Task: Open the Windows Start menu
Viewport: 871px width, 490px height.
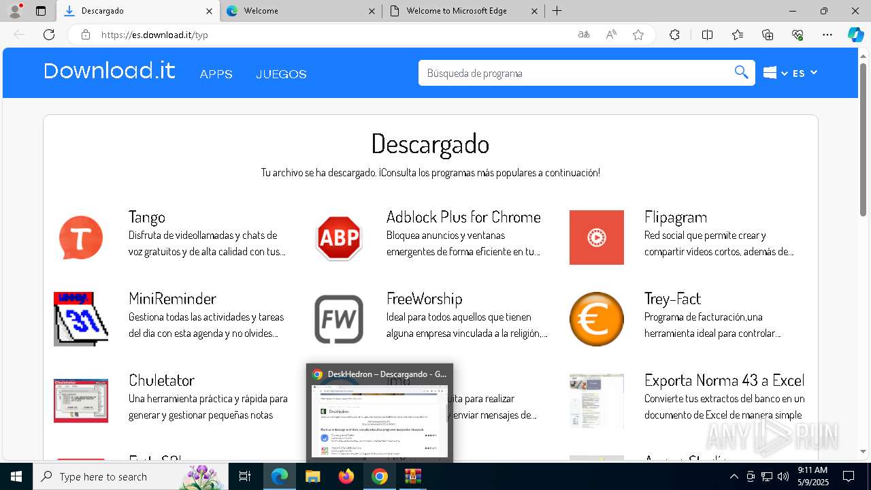Action: [x=16, y=476]
